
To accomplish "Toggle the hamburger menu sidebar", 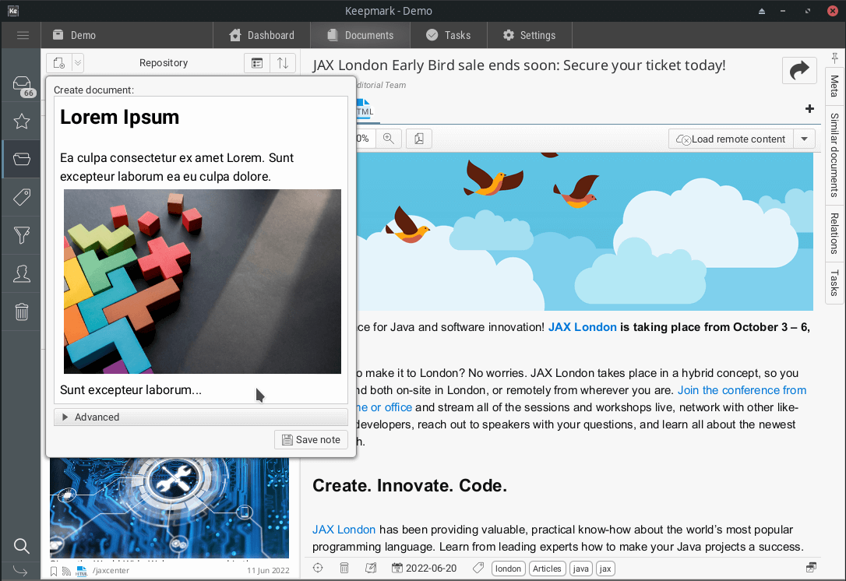I will tap(23, 35).
